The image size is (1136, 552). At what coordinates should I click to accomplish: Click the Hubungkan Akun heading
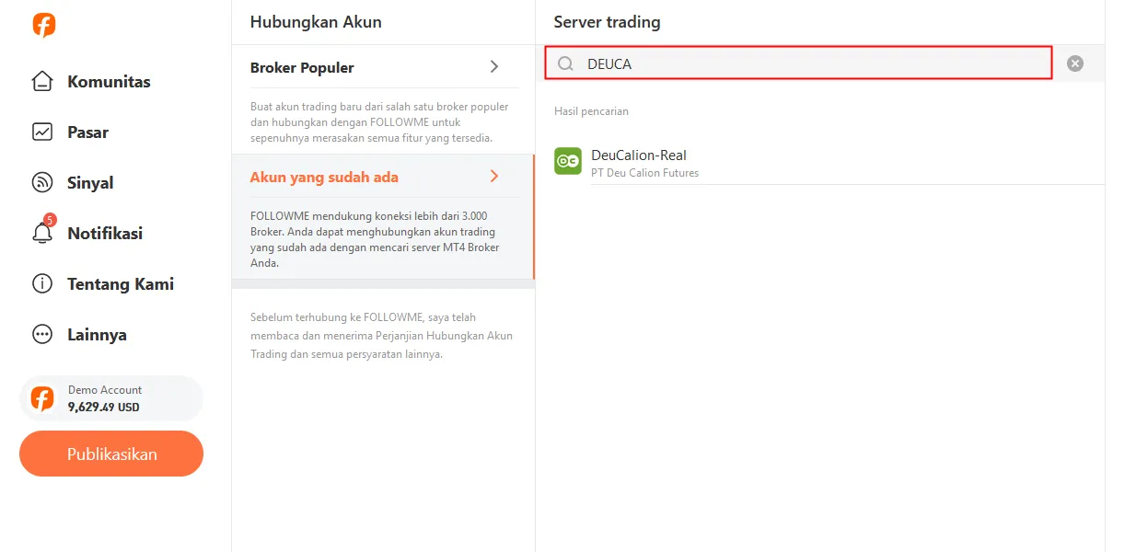[316, 22]
